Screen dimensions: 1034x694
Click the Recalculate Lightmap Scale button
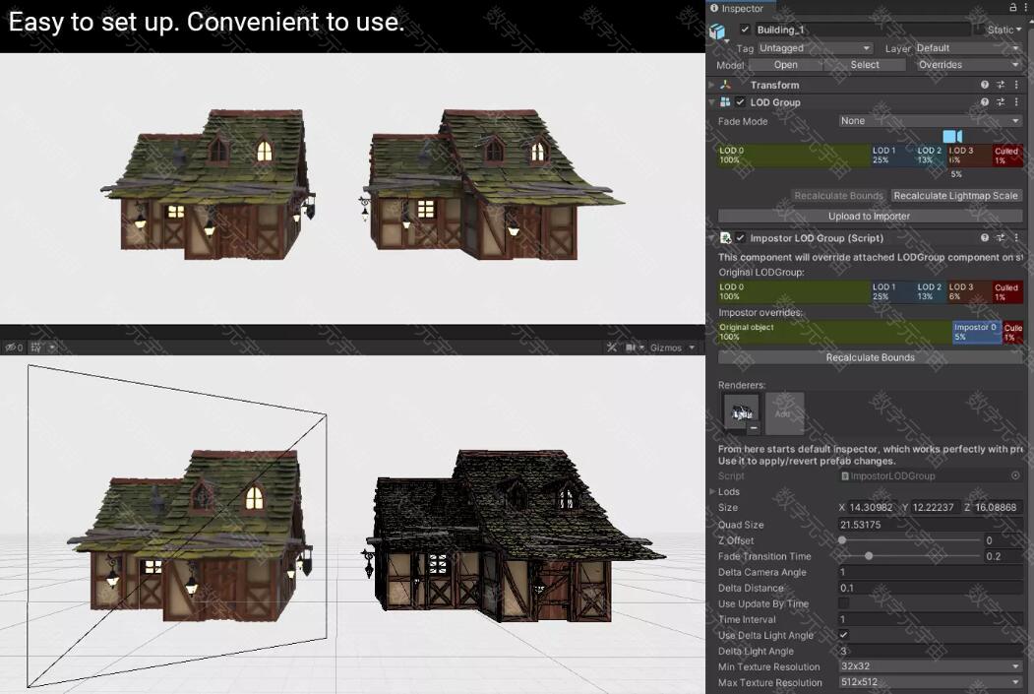(x=955, y=196)
